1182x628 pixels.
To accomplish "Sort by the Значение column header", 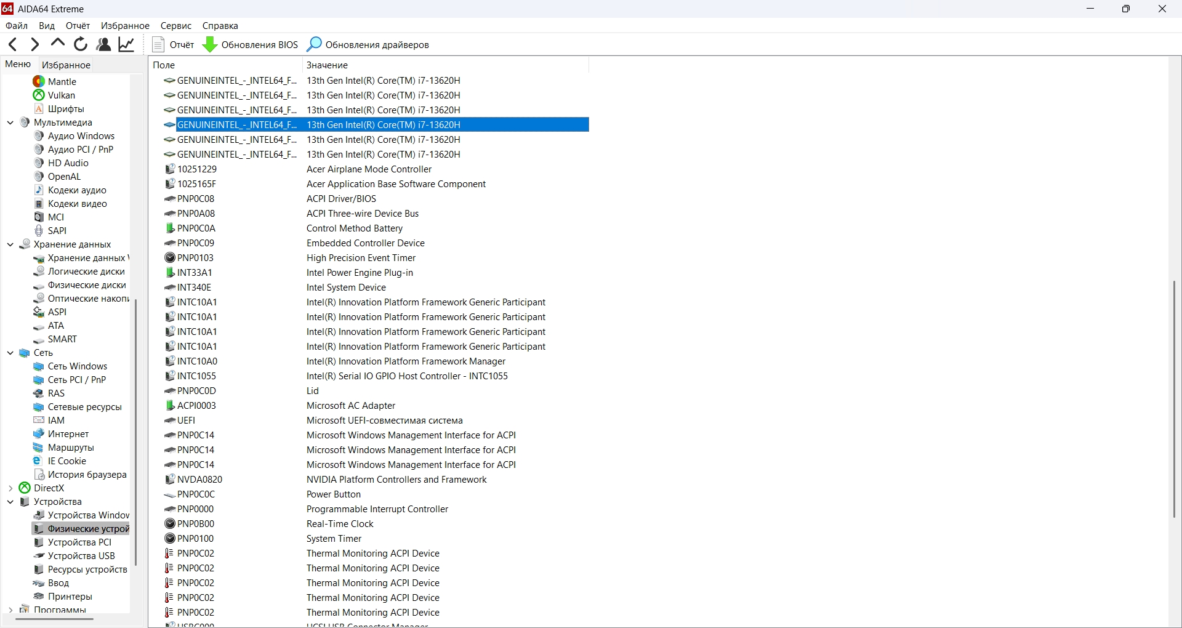I will (446, 65).
